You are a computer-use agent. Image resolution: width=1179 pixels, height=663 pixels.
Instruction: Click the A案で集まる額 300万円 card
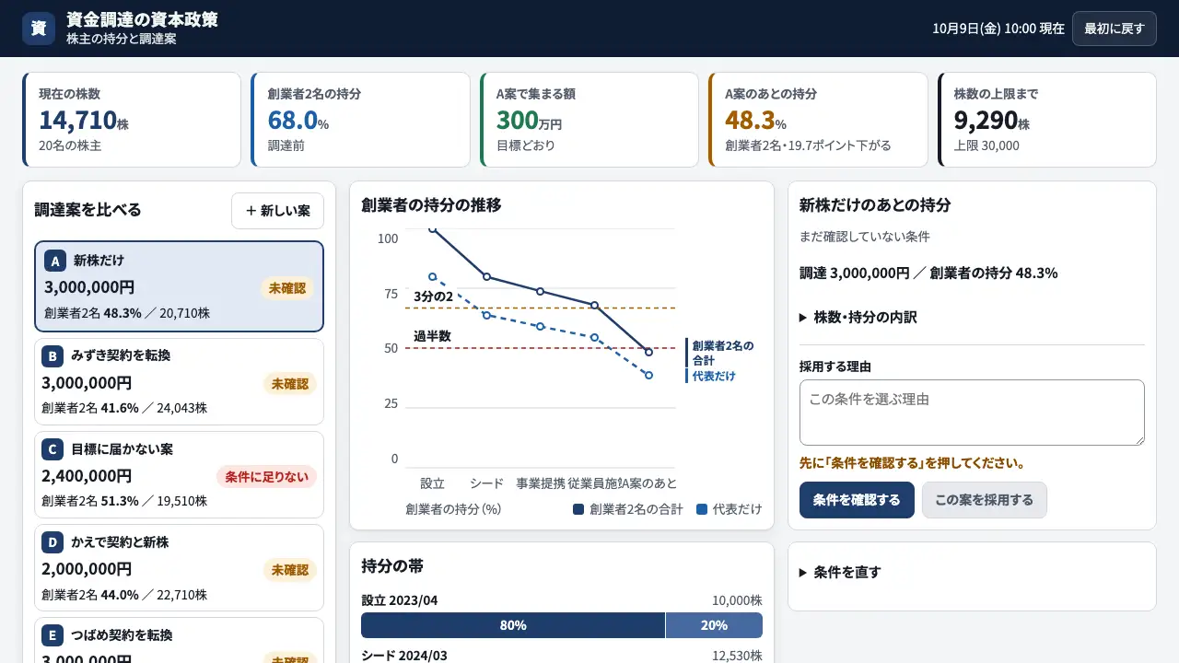tap(589, 120)
